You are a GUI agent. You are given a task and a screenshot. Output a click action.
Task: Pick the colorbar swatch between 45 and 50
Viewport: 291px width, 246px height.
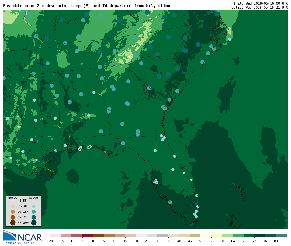click(195, 236)
